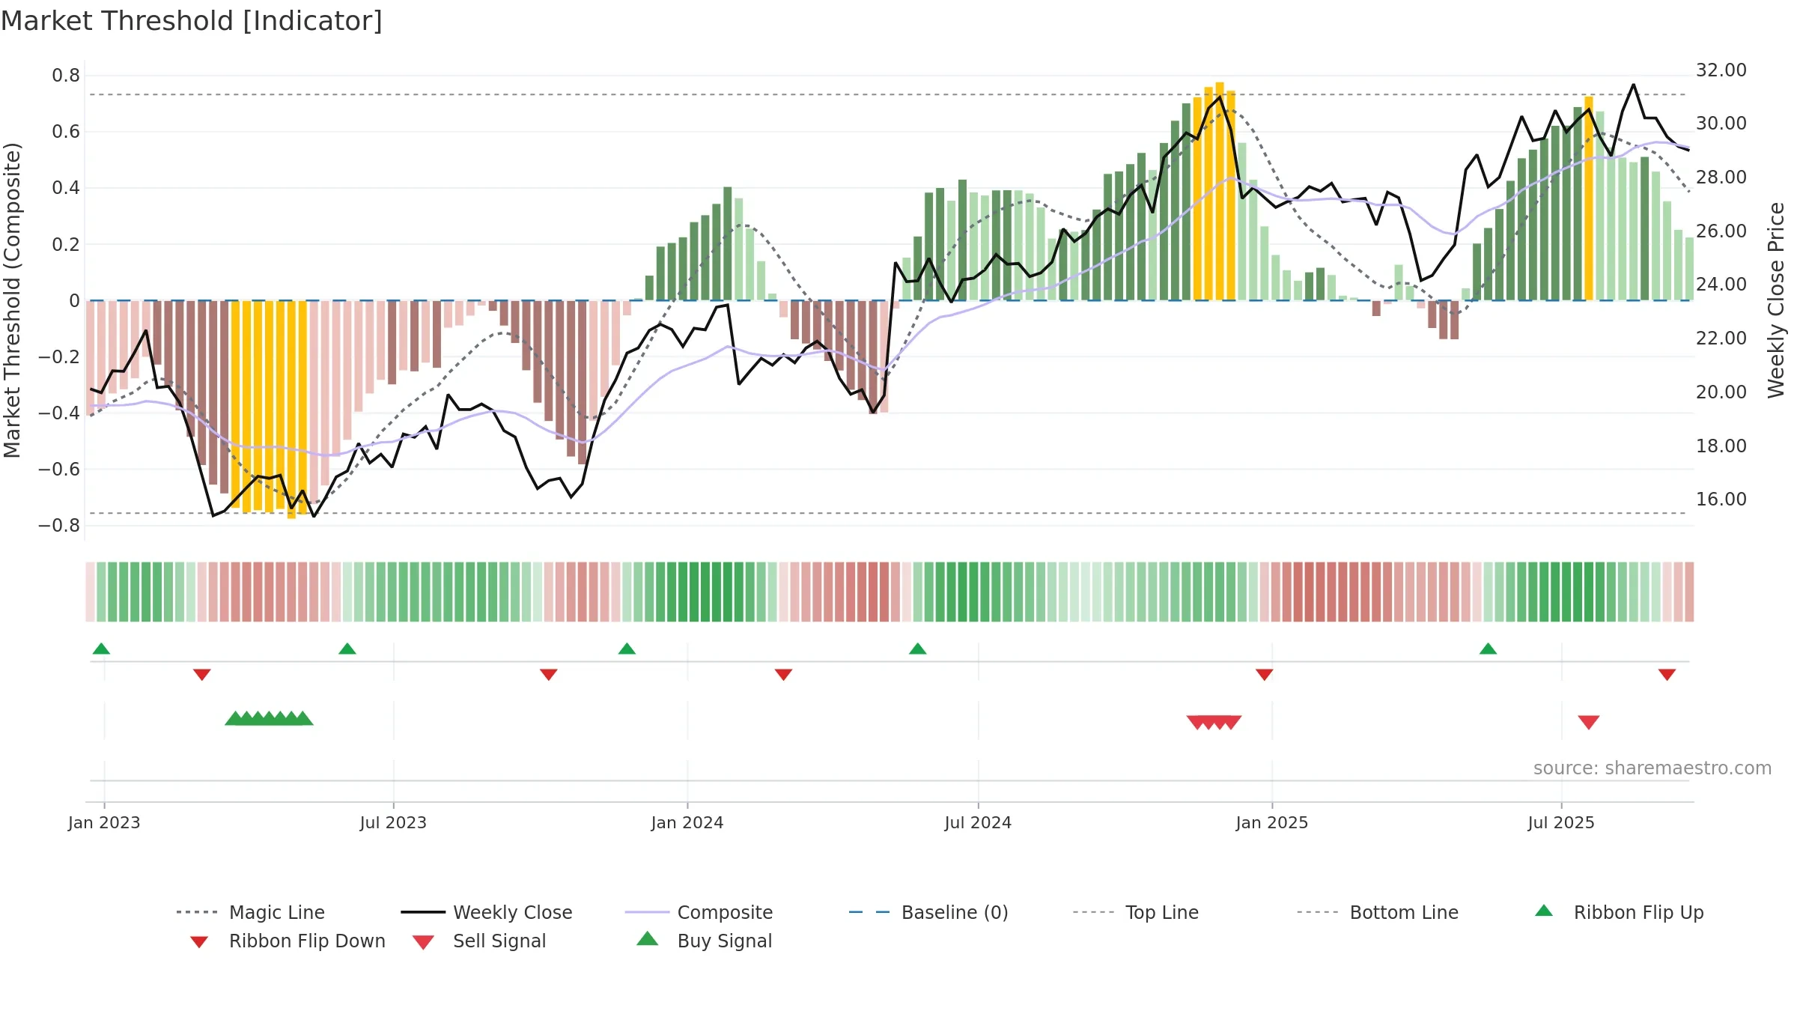Toggle the Ribbon Flip Up legend entry
1797x1011 pixels.
click(1619, 912)
